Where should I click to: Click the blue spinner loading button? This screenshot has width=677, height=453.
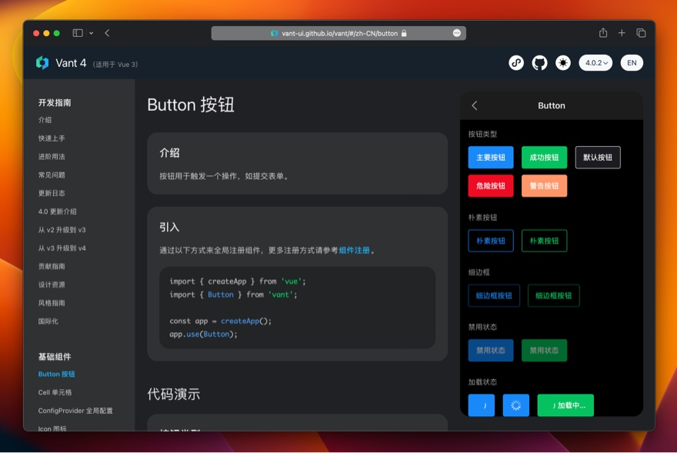[x=516, y=405]
